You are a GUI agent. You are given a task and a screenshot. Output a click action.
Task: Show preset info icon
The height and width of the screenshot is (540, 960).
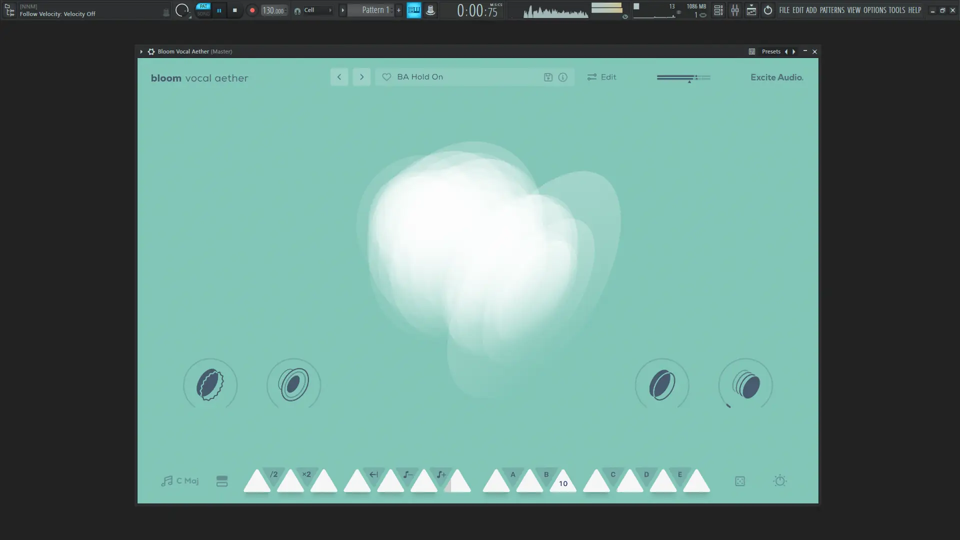click(563, 77)
